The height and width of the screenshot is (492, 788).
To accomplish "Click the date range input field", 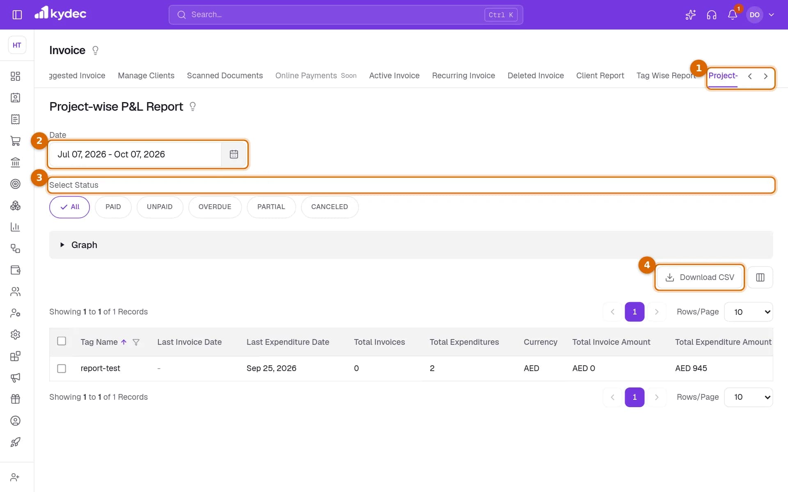I will (x=135, y=154).
